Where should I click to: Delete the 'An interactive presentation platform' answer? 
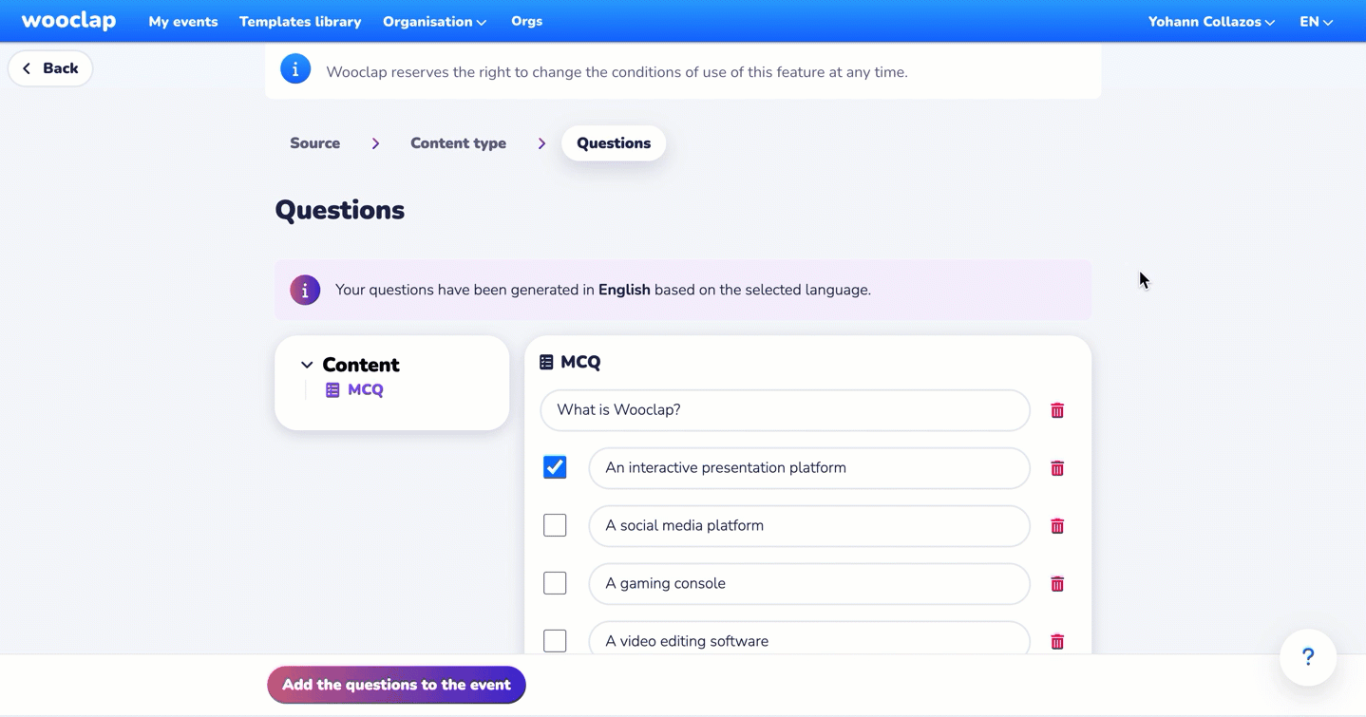pyautogui.click(x=1057, y=468)
